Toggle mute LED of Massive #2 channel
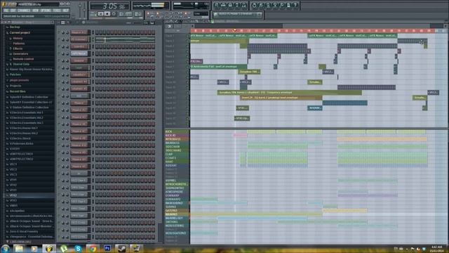The height and width of the screenshot is (253, 449). [59, 110]
